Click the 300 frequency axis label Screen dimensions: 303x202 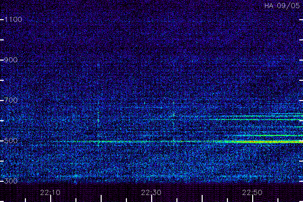11,181
